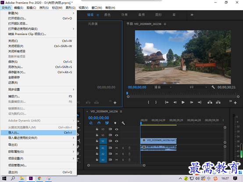Image resolution: width=243 pixels, height=182 pixels.
Task: Toggle lock on track V1
Action: (97, 141)
